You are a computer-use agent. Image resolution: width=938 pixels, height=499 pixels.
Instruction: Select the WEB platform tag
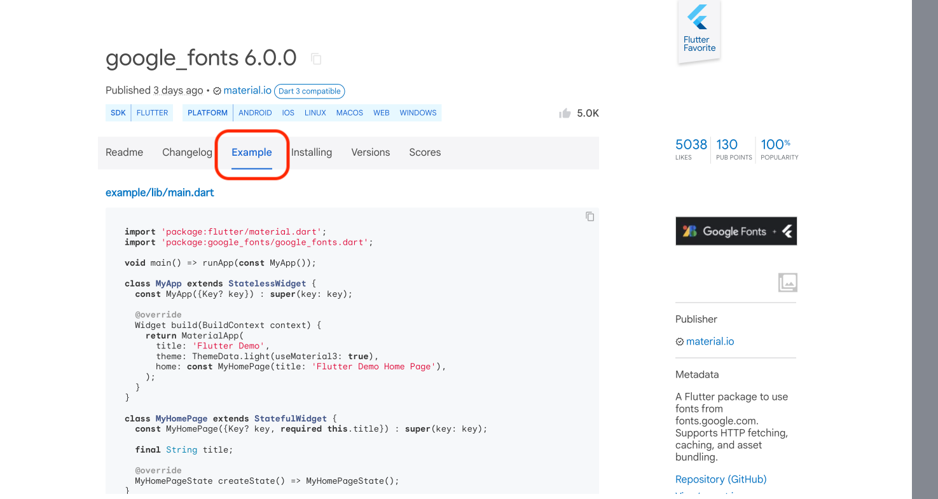pos(382,113)
